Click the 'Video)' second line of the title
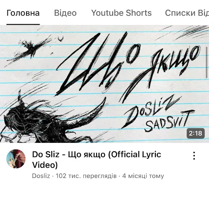 [45, 165]
